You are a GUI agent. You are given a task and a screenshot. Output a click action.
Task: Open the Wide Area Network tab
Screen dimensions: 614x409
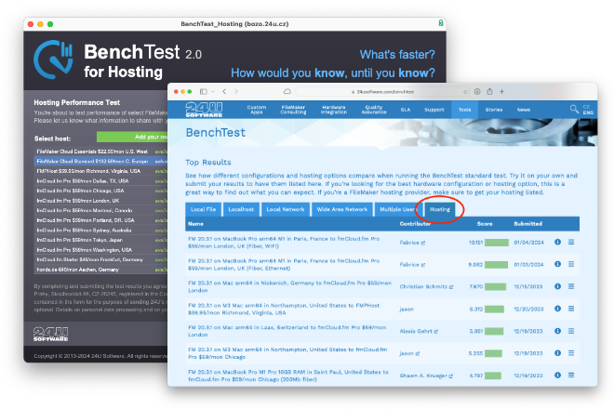[341, 210]
